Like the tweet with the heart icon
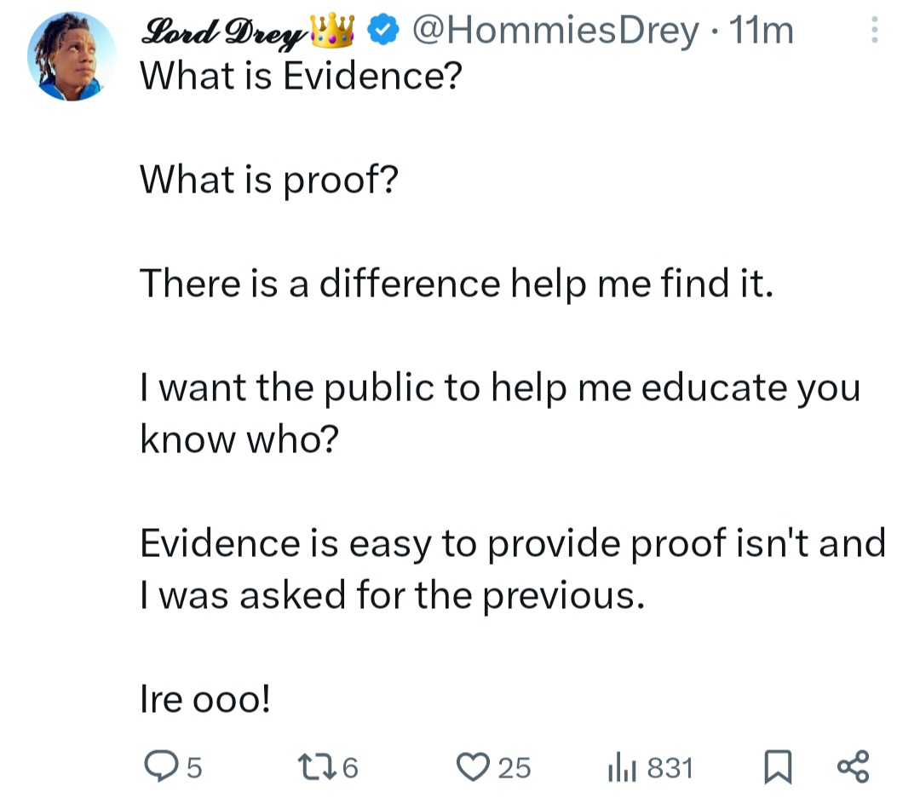The height and width of the screenshot is (809, 920). (471, 768)
